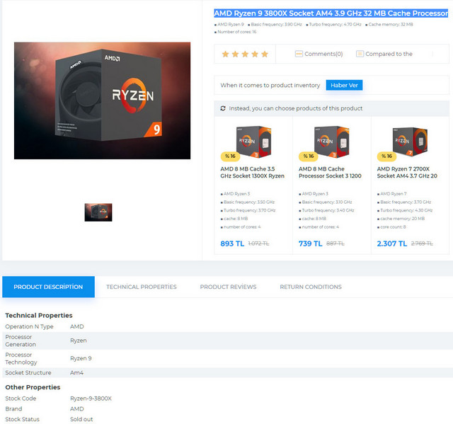Click the fifth rating star

265,54
